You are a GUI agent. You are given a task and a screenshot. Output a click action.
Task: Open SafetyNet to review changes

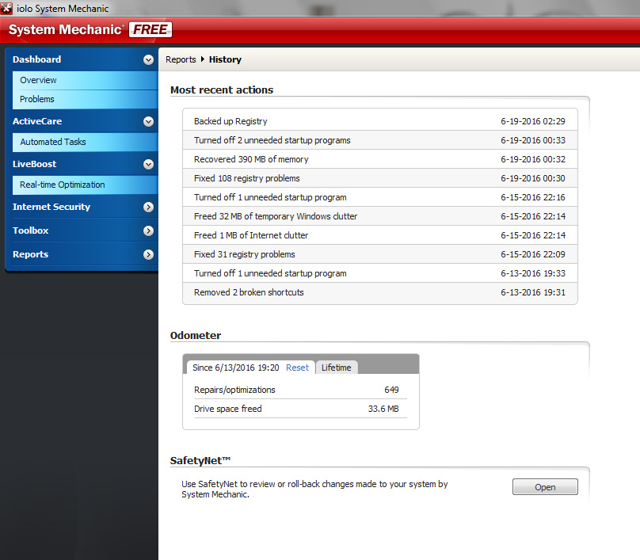[545, 486]
